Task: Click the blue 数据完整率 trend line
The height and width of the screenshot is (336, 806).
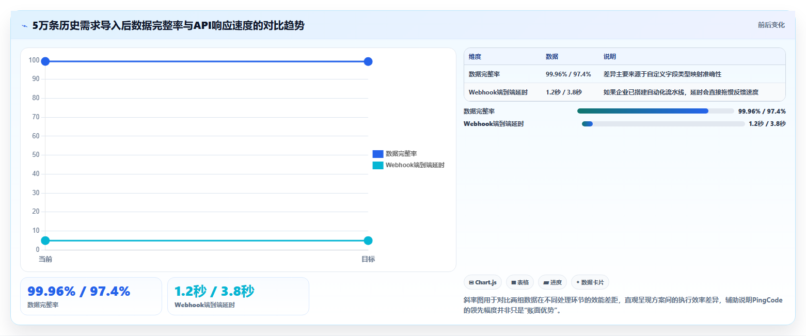Action: click(x=207, y=61)
